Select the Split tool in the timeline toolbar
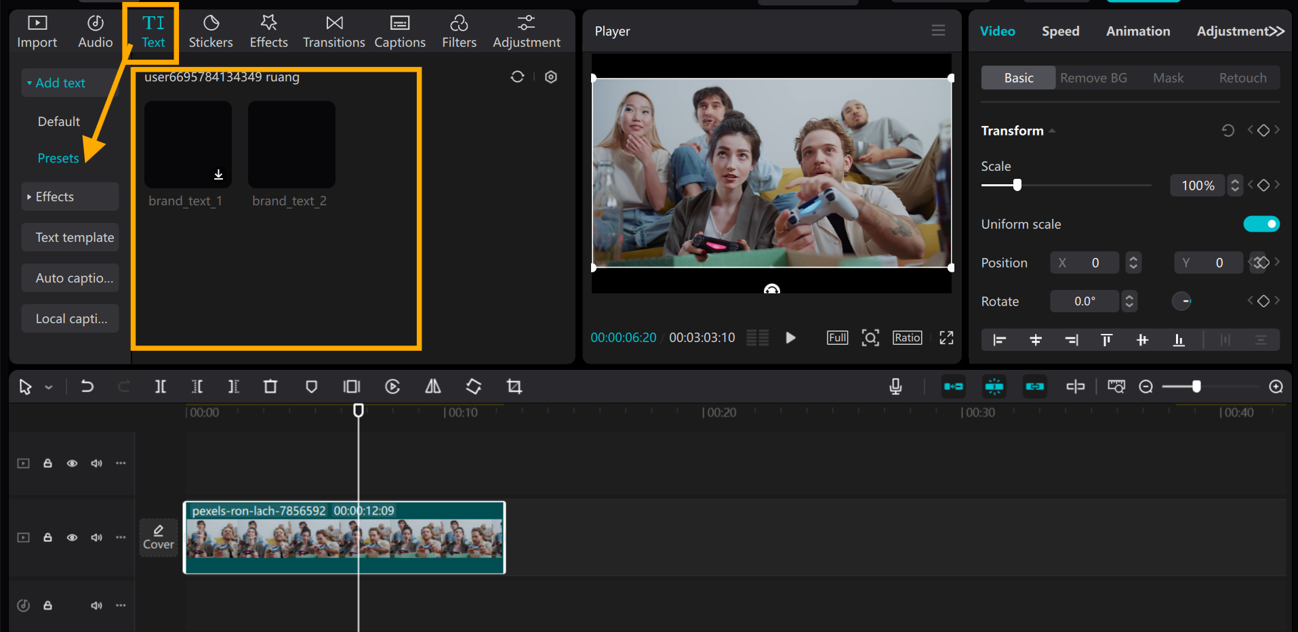Image resolution: width=1298 pixels, height=632 pixels. pos(161,386)
